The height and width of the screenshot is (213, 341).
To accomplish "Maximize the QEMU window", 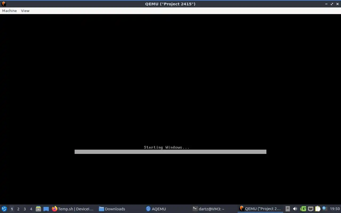I will (332, 4).
